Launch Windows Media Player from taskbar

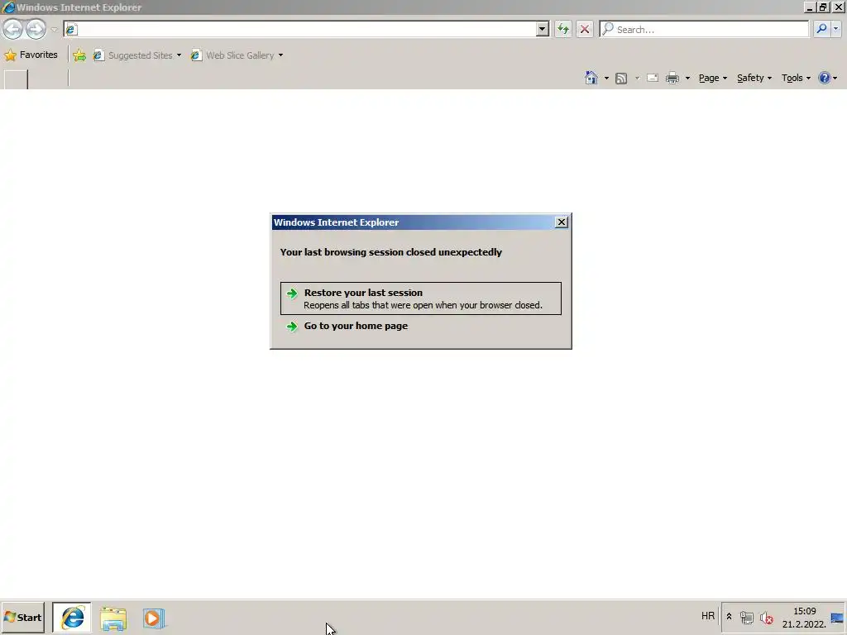tap(153, 618)
